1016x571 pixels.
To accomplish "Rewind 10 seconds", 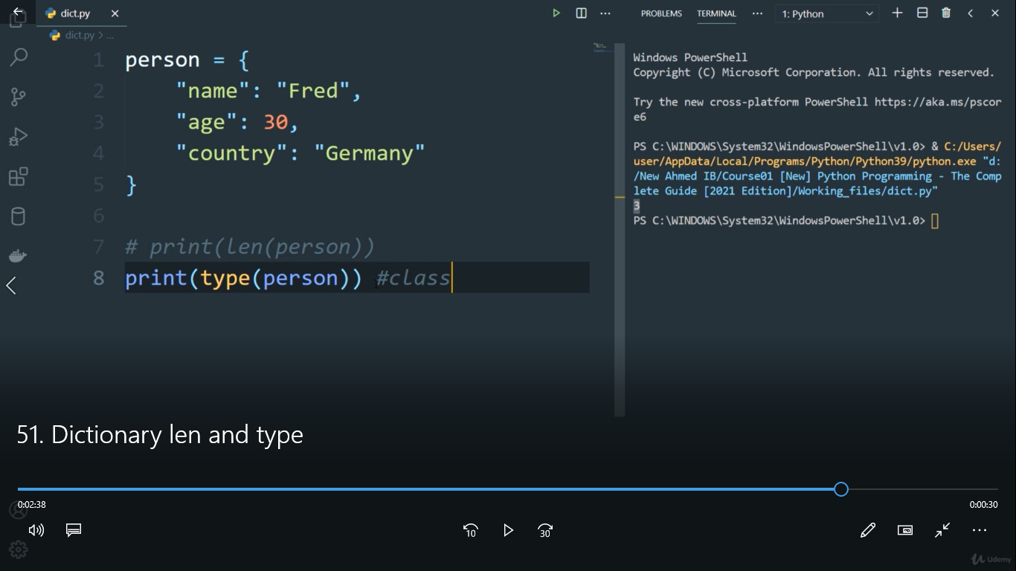I will point(470,530).
